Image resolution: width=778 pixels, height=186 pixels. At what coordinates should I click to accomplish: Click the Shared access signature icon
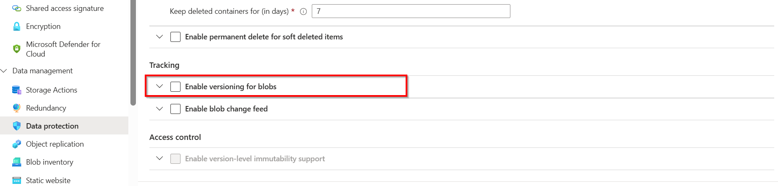coord(17,8)
